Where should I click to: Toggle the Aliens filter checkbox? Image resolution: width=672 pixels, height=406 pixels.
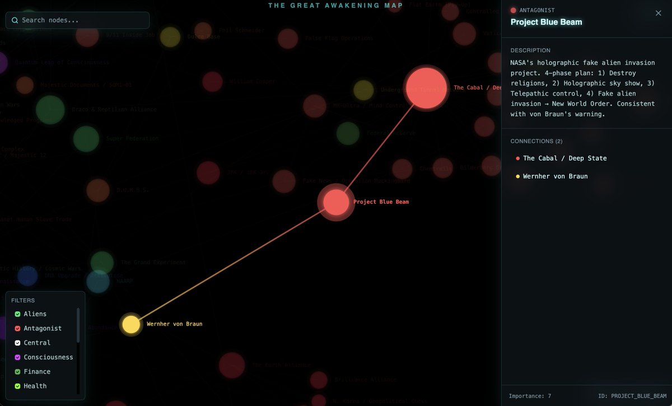(x=17, y=314)
